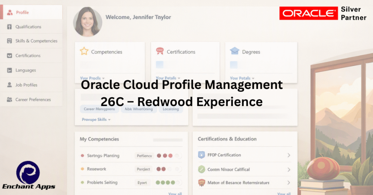
Task: Click Jennifer's profile photo
Action: [87, 22]
